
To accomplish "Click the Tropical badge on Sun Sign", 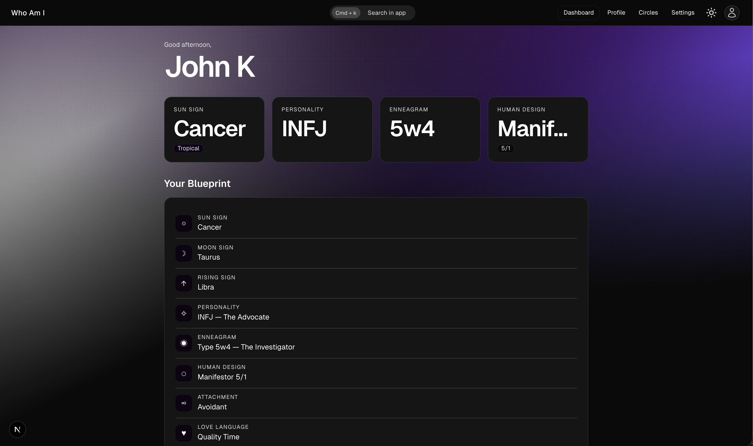I will point(188,148).
